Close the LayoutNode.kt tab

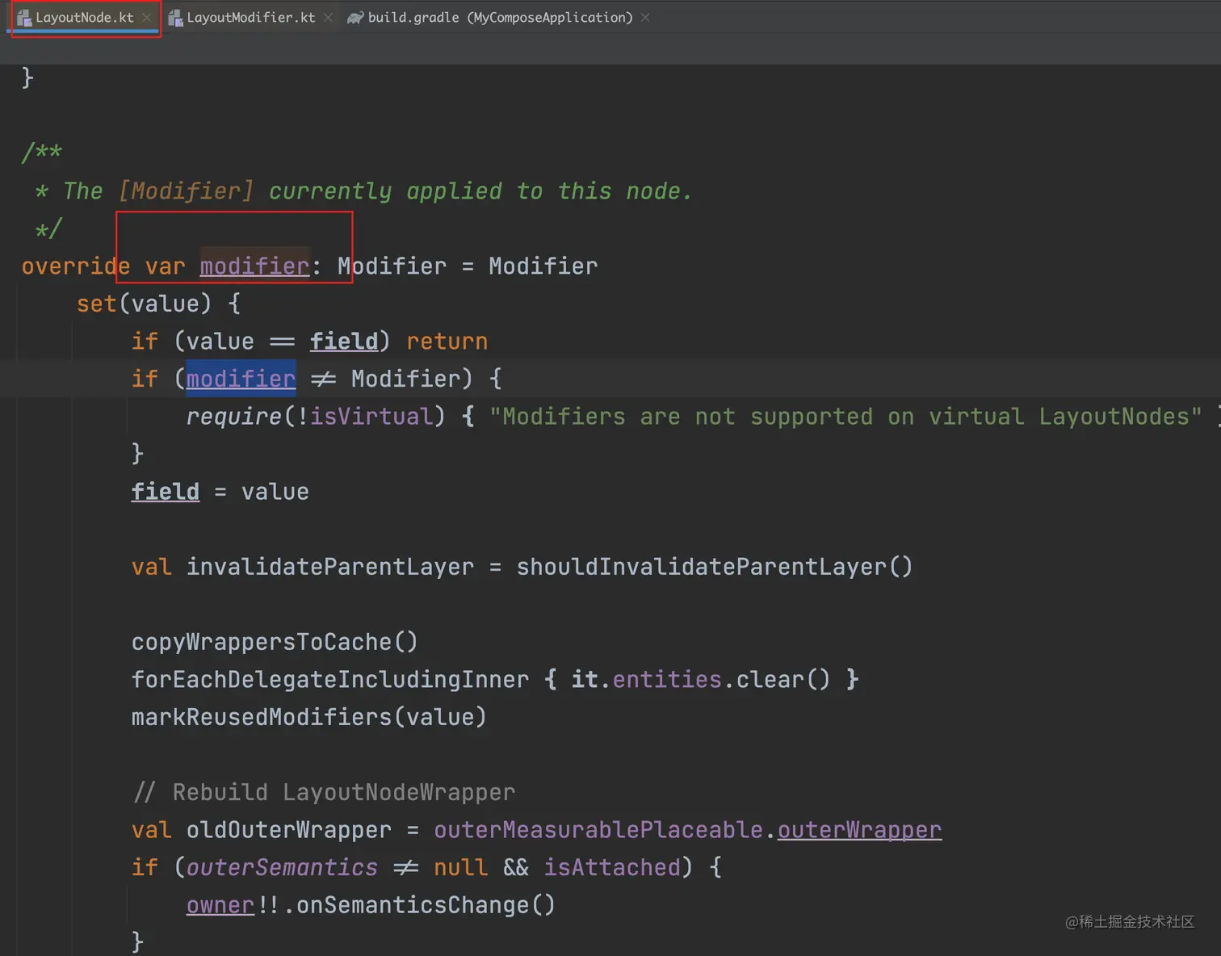(x=146, y=17)
